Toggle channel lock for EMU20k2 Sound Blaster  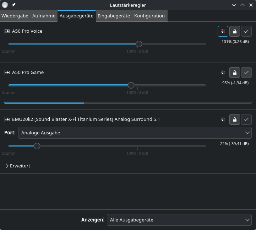point(235,119)
